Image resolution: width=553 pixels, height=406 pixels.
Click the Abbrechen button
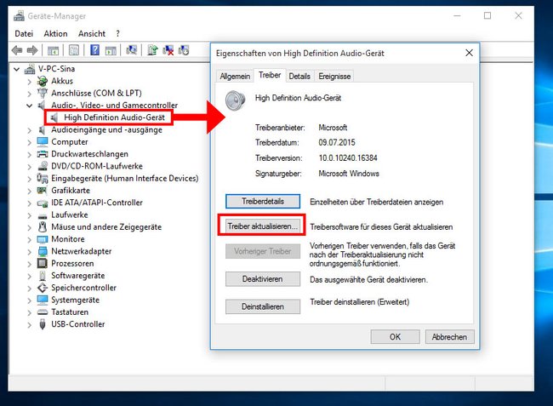[449, 337]
